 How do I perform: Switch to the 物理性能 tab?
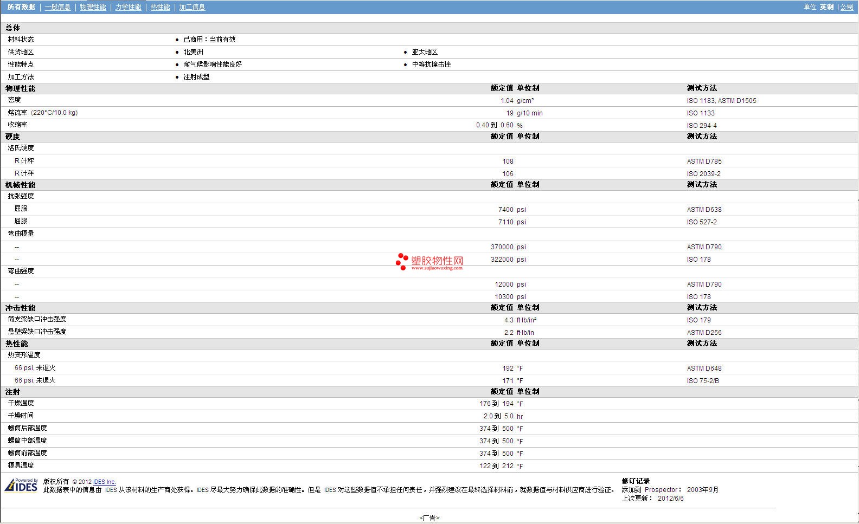click(93, 7)
